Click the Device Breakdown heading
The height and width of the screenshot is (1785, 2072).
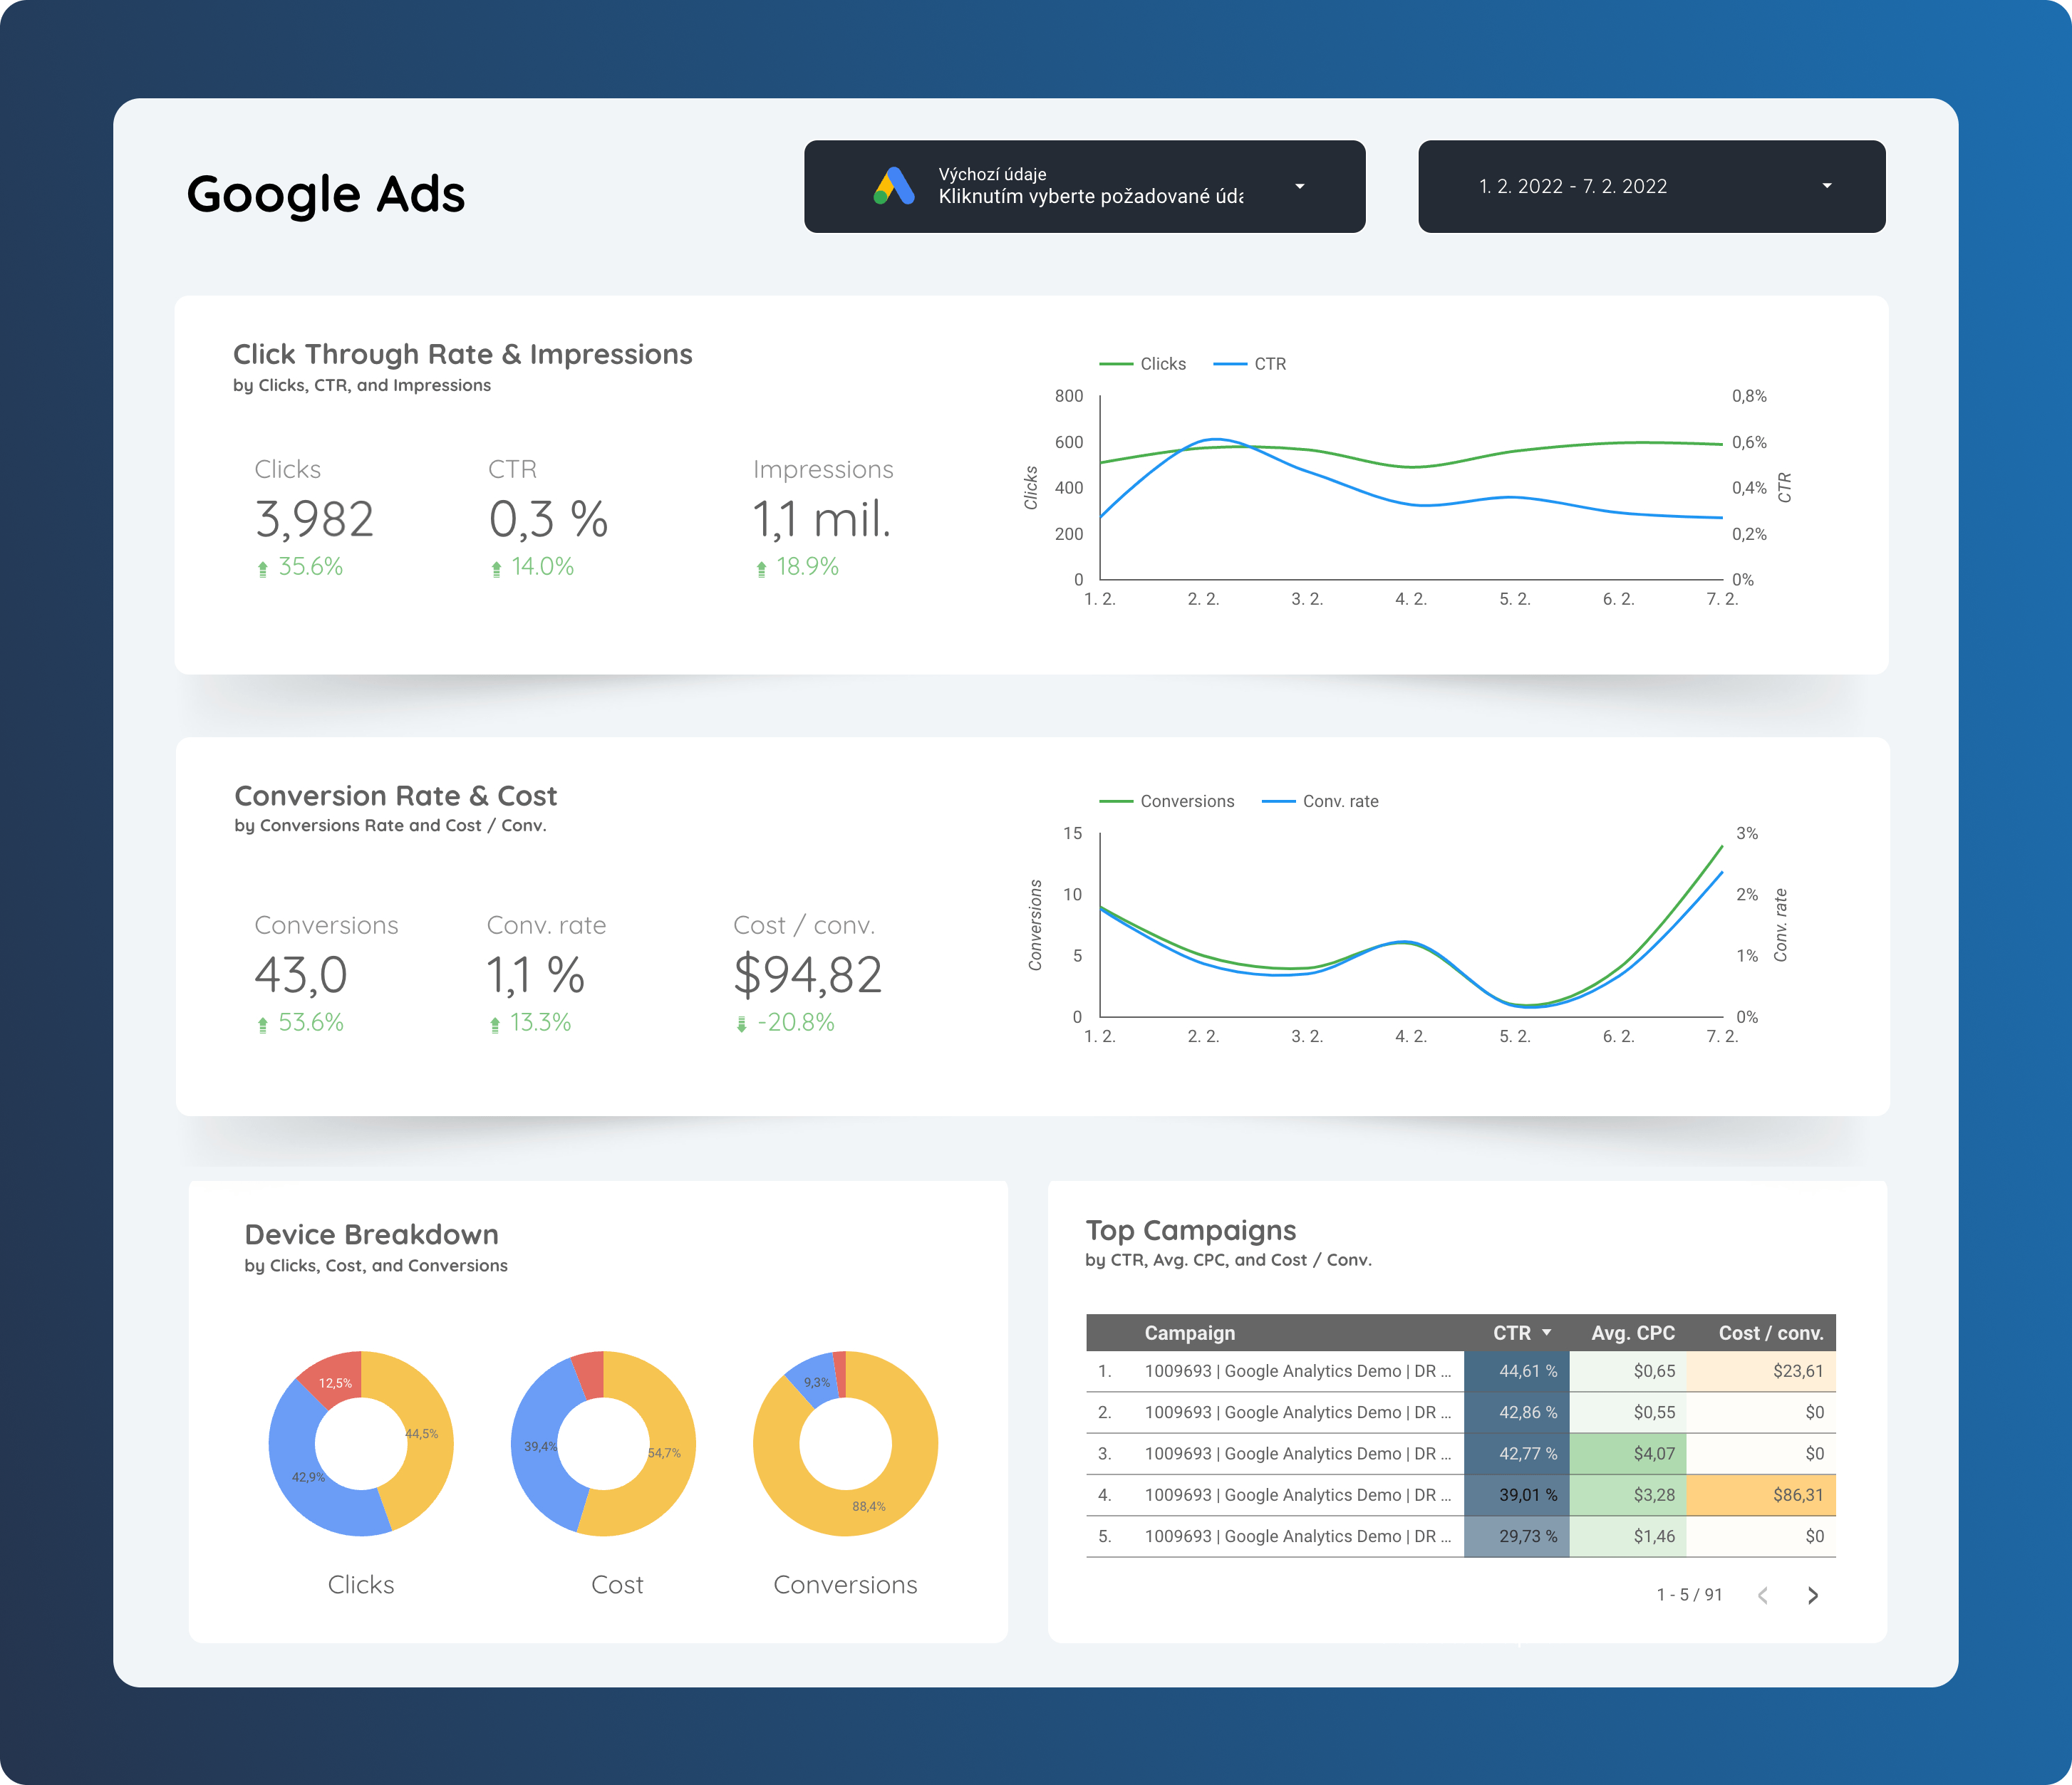[372, 1234]
